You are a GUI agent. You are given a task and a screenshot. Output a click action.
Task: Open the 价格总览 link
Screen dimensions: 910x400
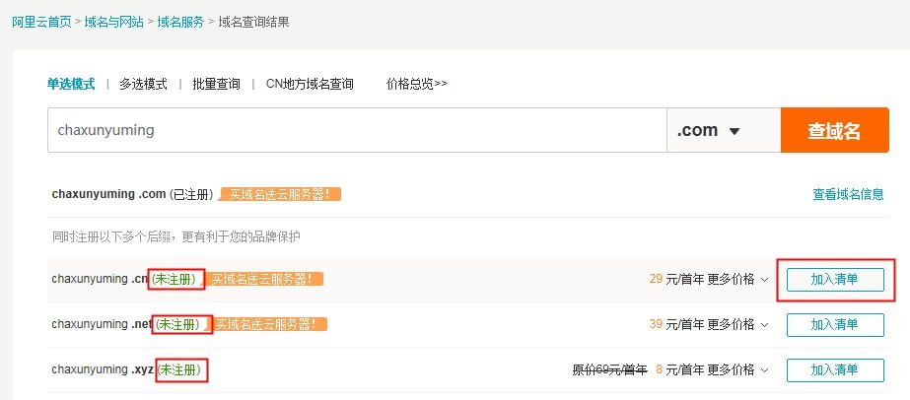point(417,85)
